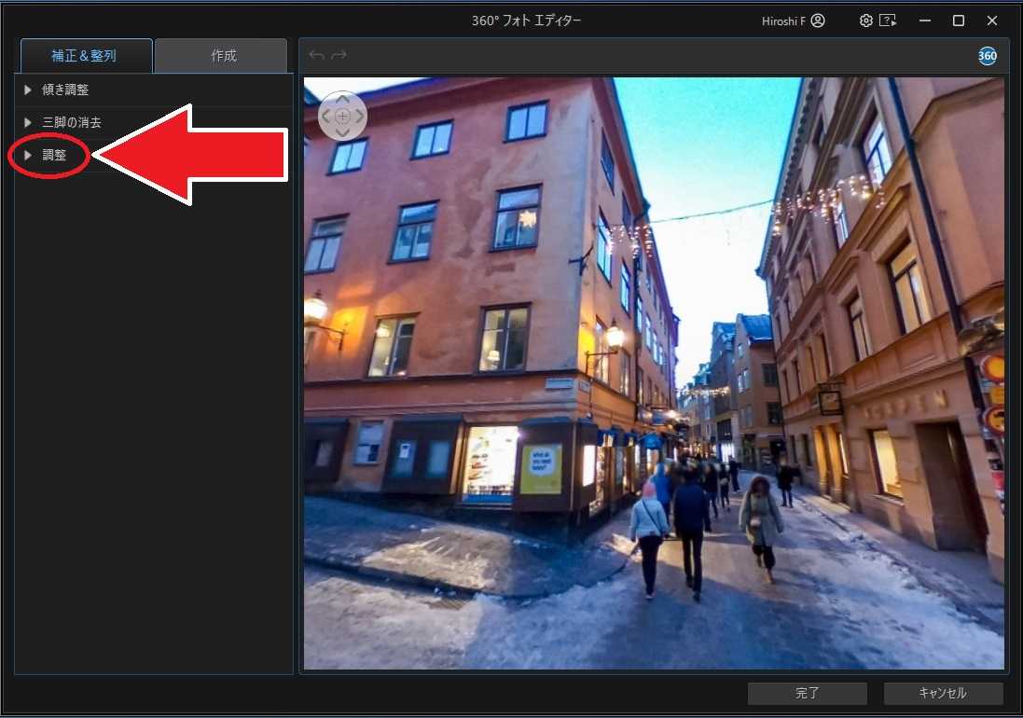Switch to the 補正＆整列 tab
Viewport: 1023px width, 718px height.
click(85, 55)
